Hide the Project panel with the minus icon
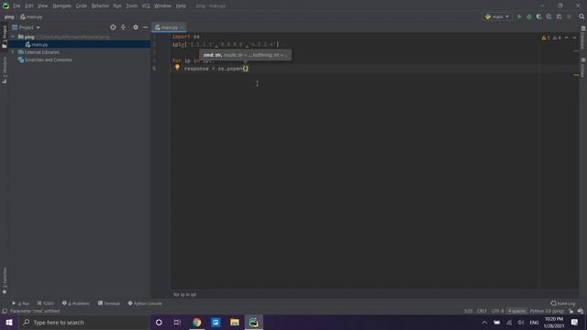The image size is (587, 330). 145,27
